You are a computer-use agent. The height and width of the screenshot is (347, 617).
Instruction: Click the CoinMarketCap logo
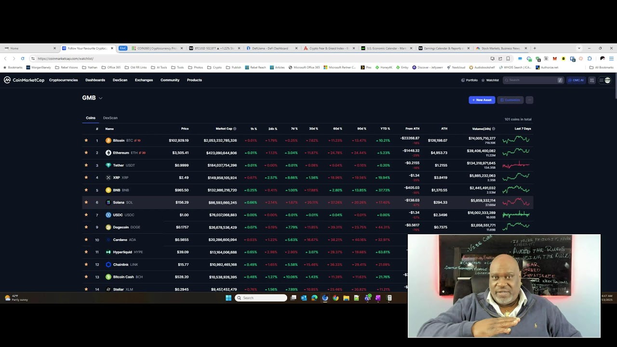coord(24,80)
